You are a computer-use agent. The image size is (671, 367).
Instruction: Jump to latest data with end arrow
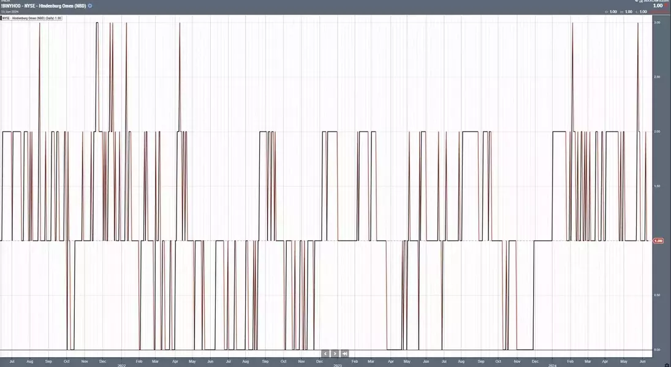coord(345,354)
